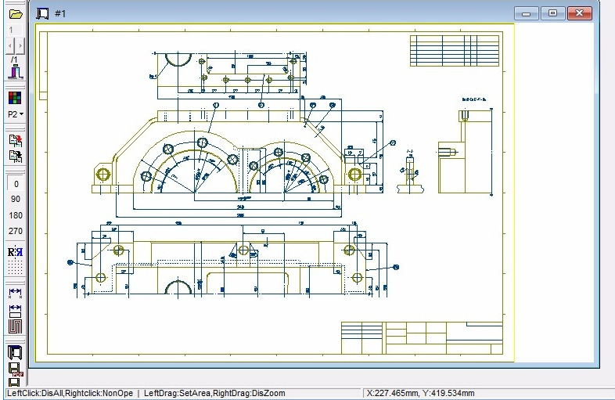
Task: Click the print preview window icon
Action: (x=15, y=352)
